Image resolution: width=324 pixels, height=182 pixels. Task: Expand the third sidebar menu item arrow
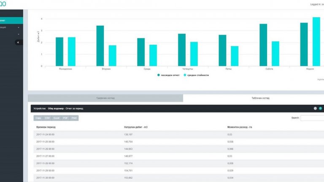coord(19,34)
